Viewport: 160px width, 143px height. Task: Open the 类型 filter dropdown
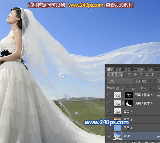point(115,75)
